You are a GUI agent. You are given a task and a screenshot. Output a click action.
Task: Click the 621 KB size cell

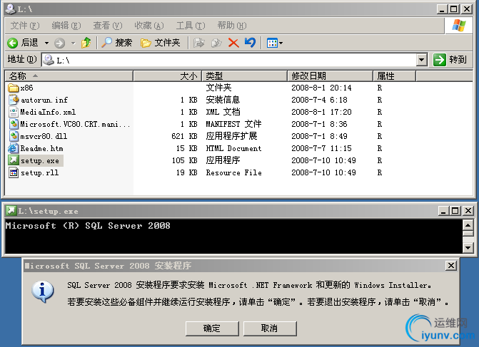(184, 136)
